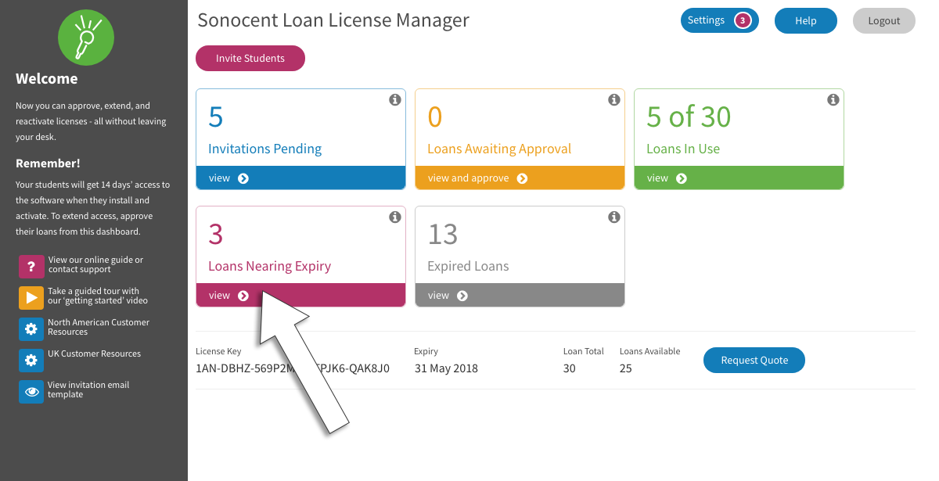Screen dimensions: 939x481
Task: Click the Loans Available value 25
Action: 626,368
